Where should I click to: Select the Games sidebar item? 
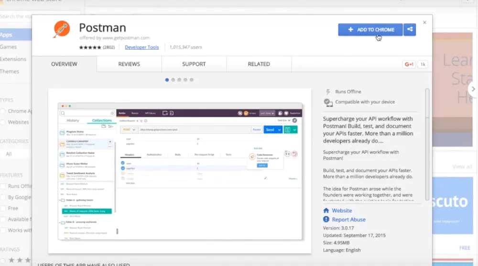9,47
